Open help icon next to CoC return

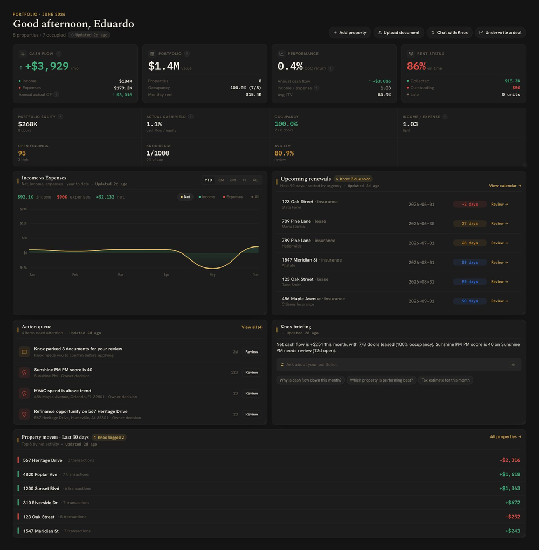tap(330, 68)
